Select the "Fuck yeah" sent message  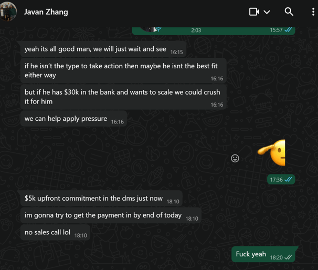[x=263, y=254]
